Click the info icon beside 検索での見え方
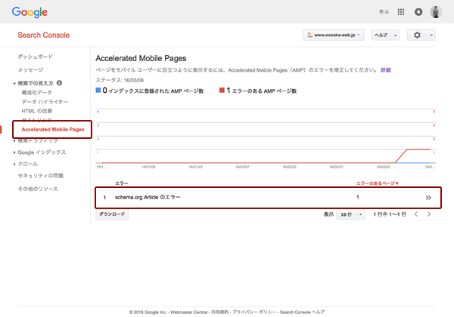Screen dimensions: 454x317 click(x=59, y=83)
